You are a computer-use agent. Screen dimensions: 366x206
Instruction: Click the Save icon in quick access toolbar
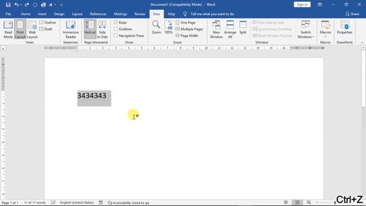pos(8,5)
